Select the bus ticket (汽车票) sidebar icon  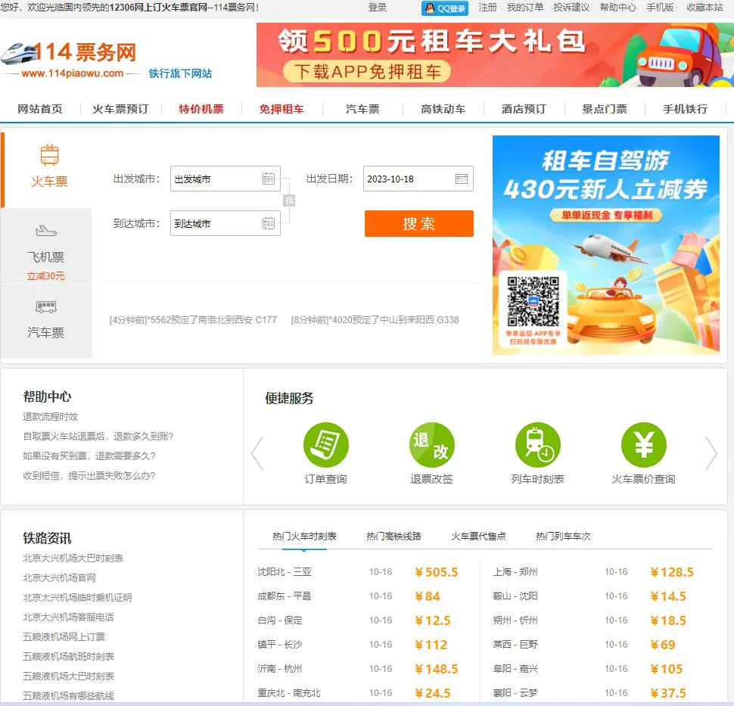pos(46,321)
